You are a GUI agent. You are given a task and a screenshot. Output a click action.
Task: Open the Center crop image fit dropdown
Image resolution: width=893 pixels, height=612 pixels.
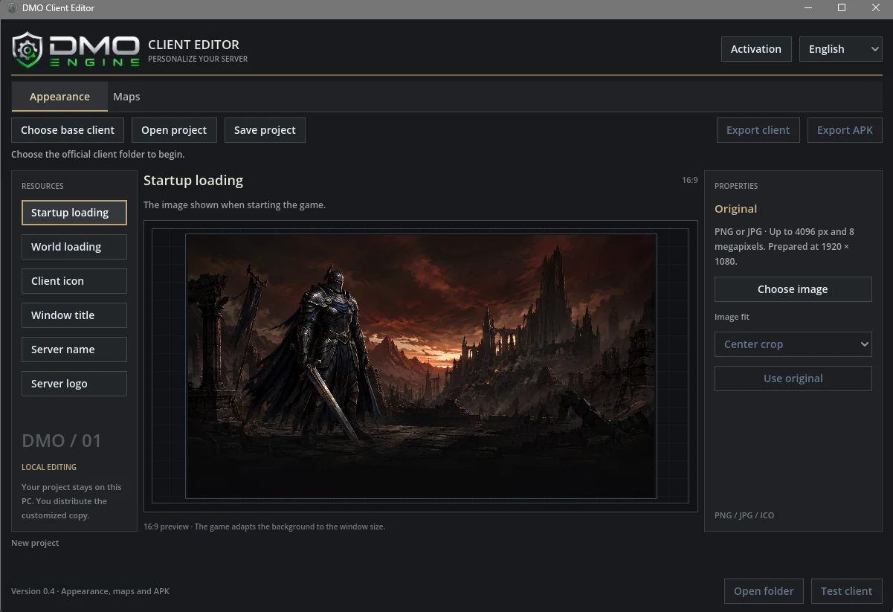pos(793,344)
